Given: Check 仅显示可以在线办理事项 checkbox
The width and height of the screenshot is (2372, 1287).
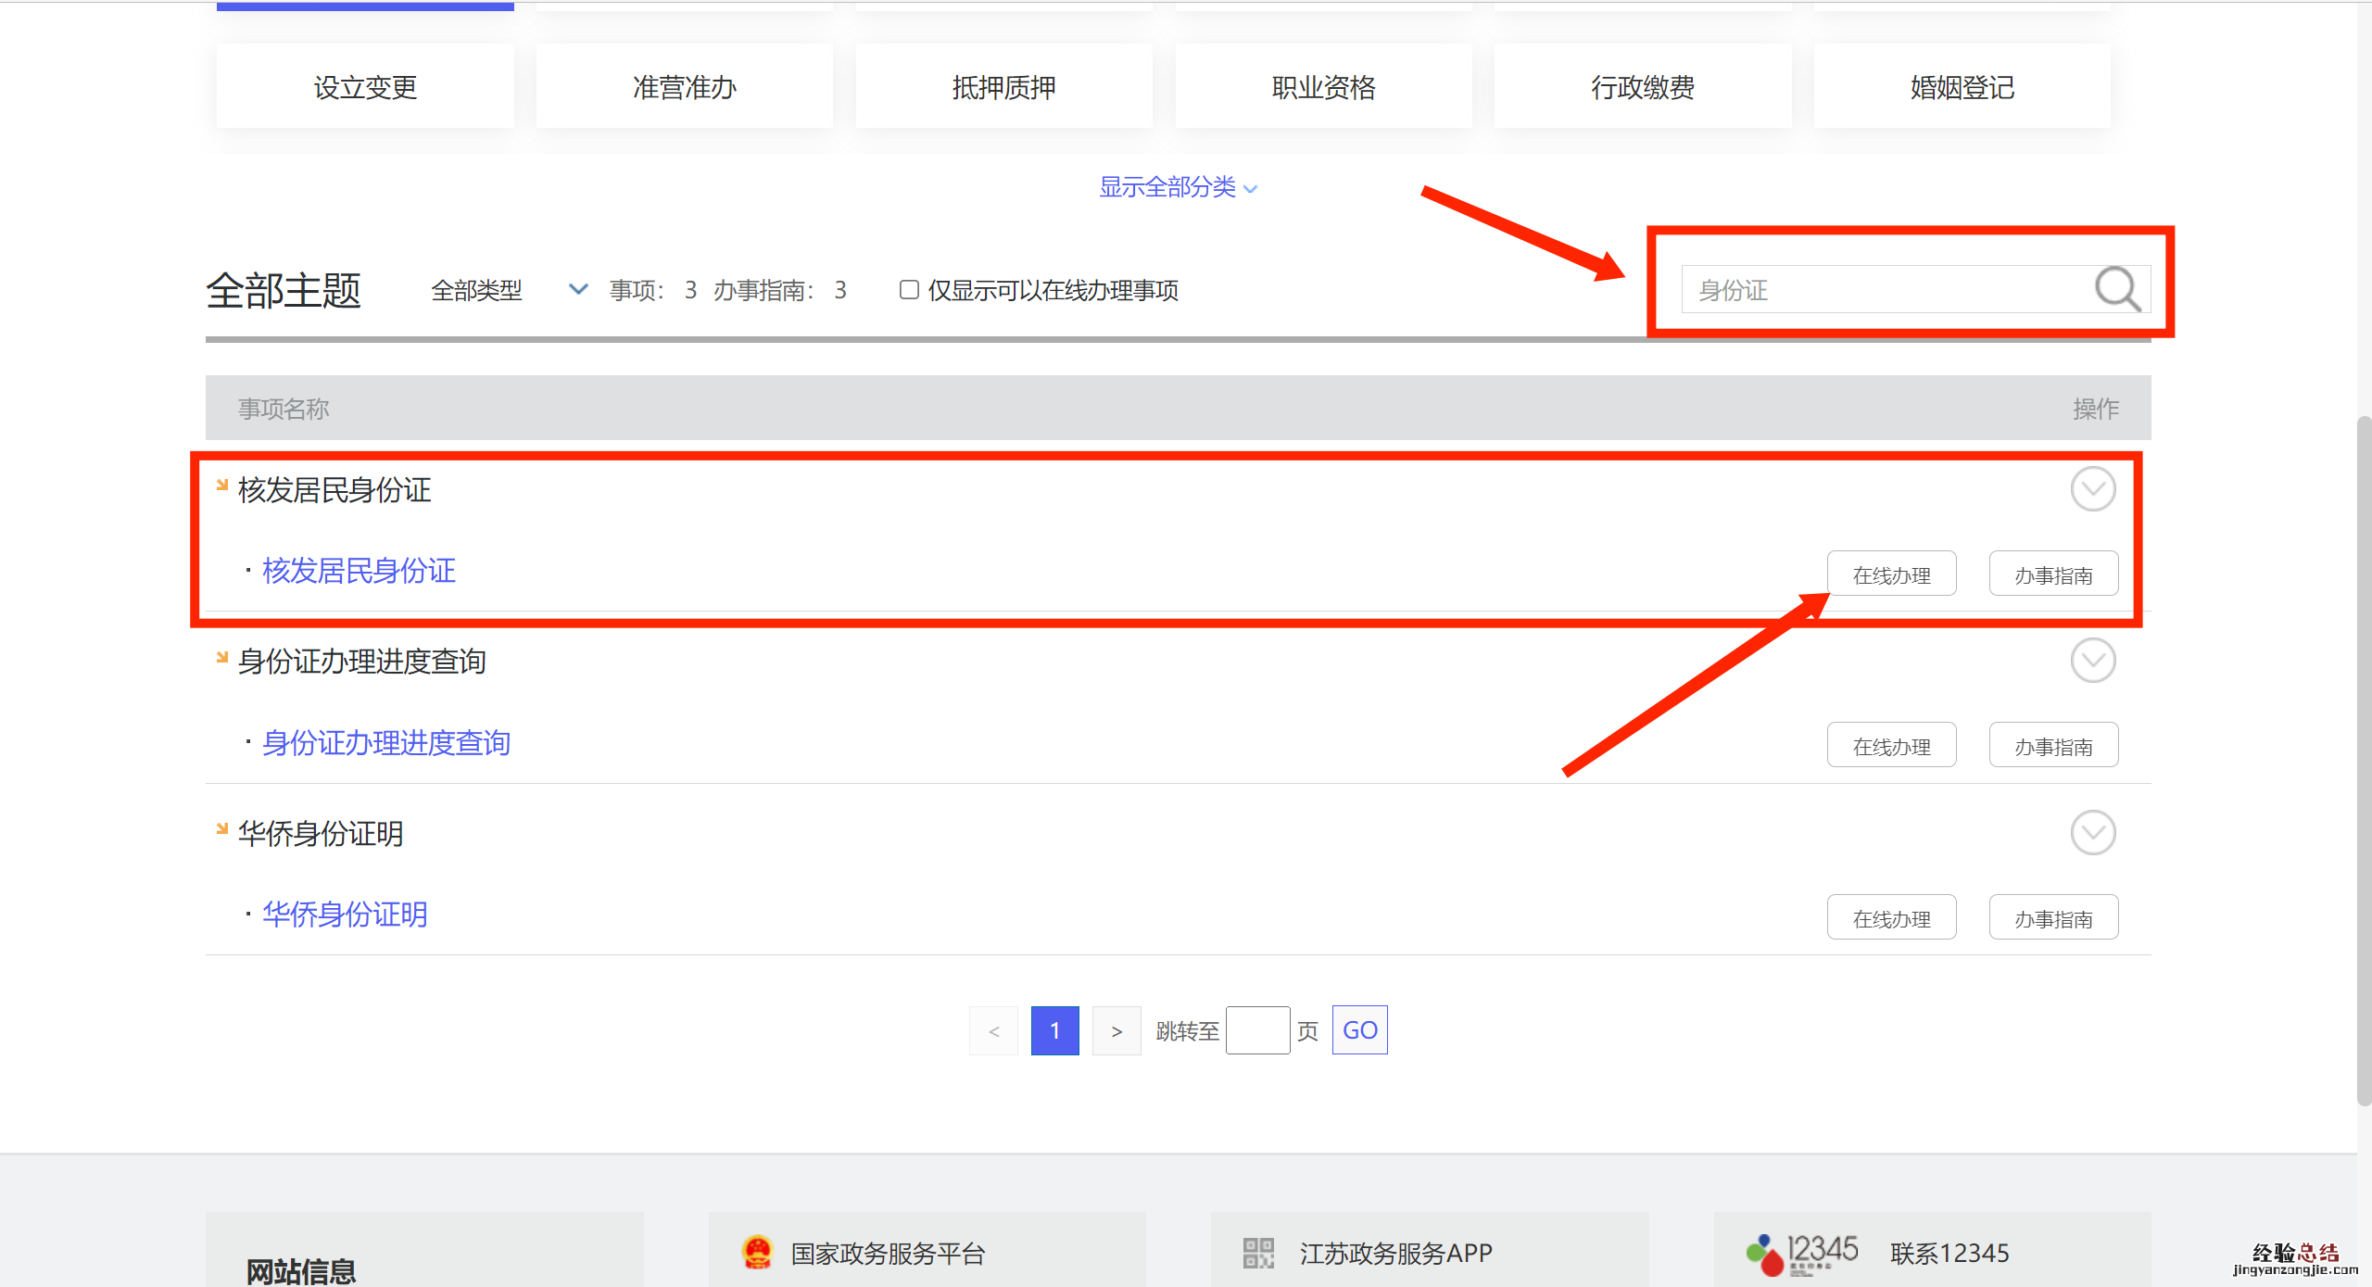Looking at the screenshot, I should [x=909, y=290].
